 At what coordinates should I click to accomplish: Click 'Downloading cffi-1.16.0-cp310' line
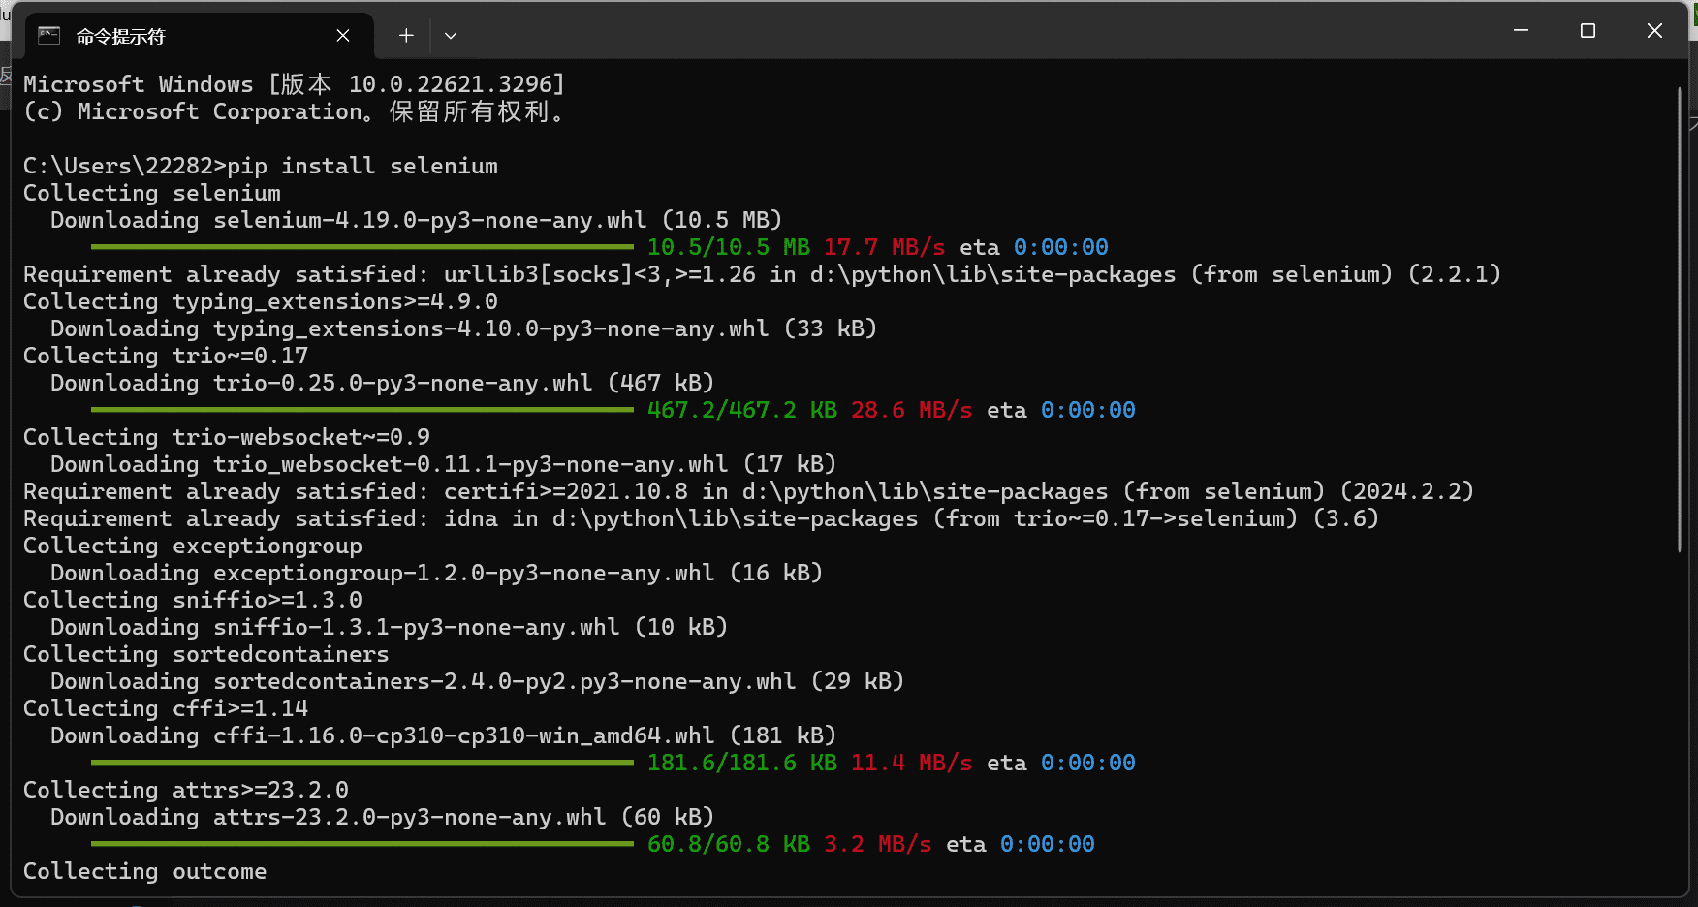coord(444,735)
